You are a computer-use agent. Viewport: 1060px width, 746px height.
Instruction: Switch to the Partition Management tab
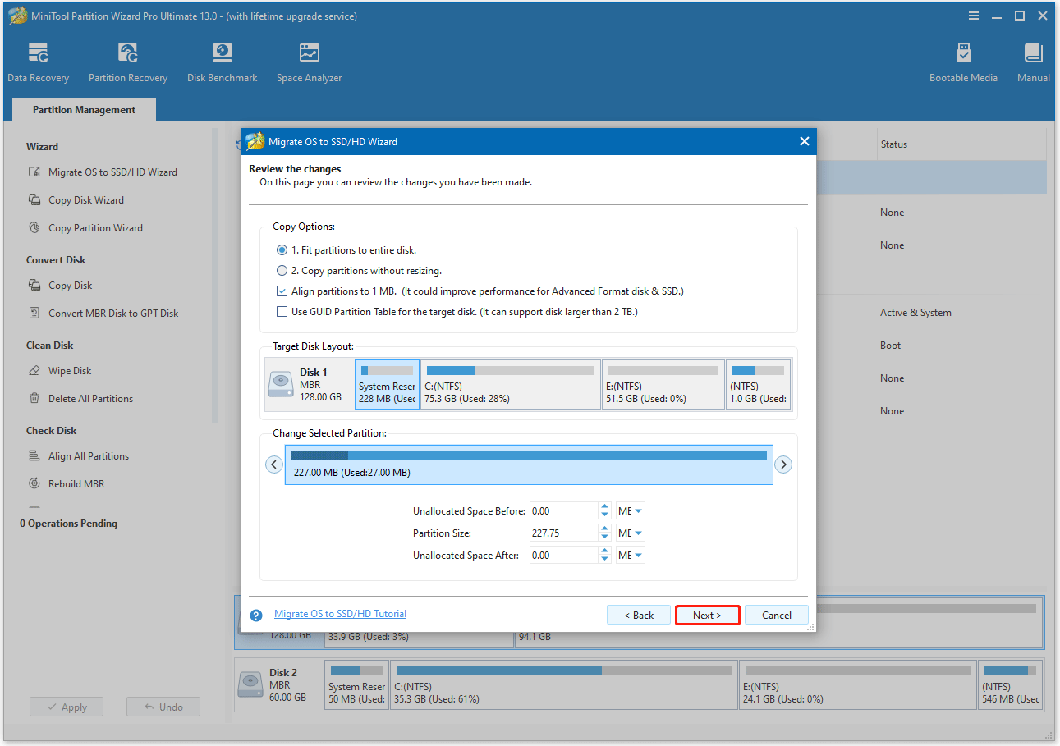point(83,109)
